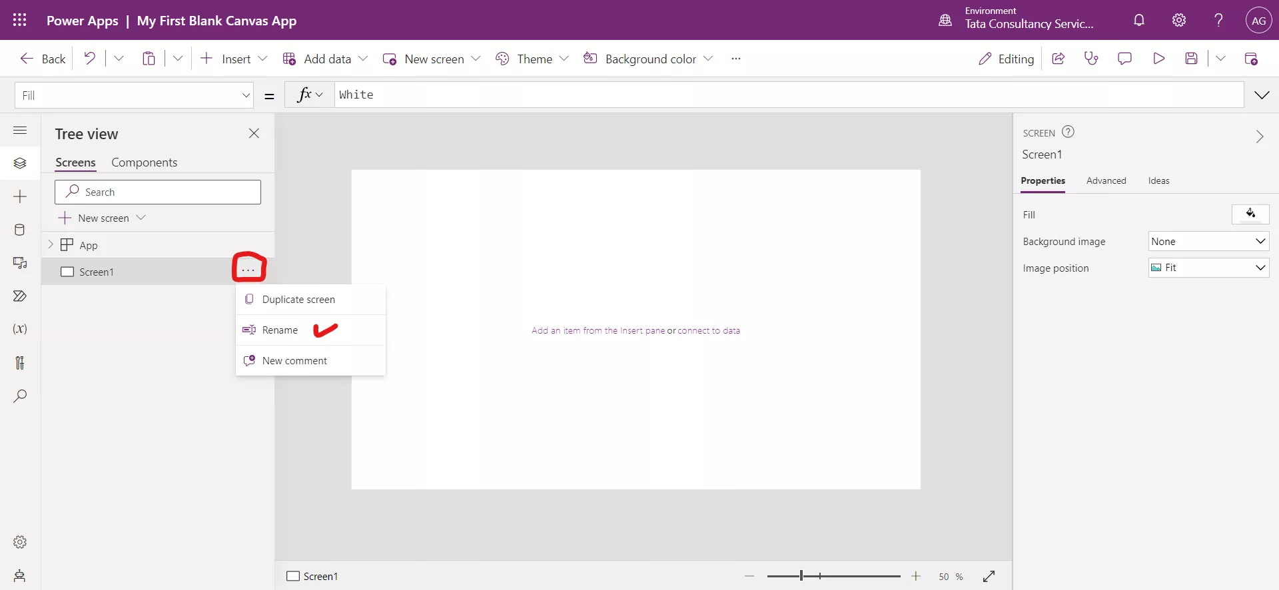
Task: Open the Search magnifier sidebar icon
Action: [20, 396]
